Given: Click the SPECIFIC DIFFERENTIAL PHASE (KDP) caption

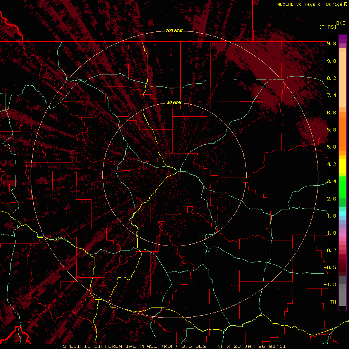Looking at the screenshot, I should (x=121, y=346).
